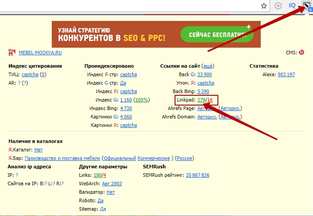Click first 'Авториз.' link for Ahrefs Domain

click(207, 117)
